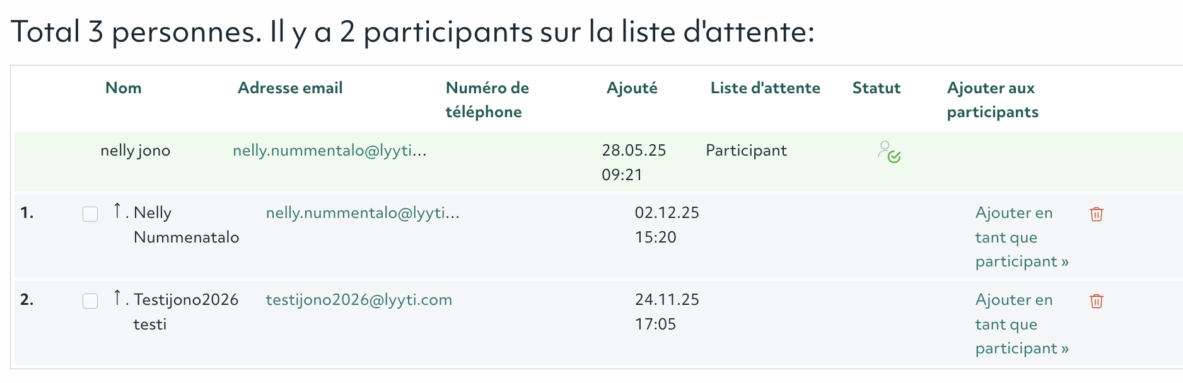Click the Statut column header

(x=876, y=88)
